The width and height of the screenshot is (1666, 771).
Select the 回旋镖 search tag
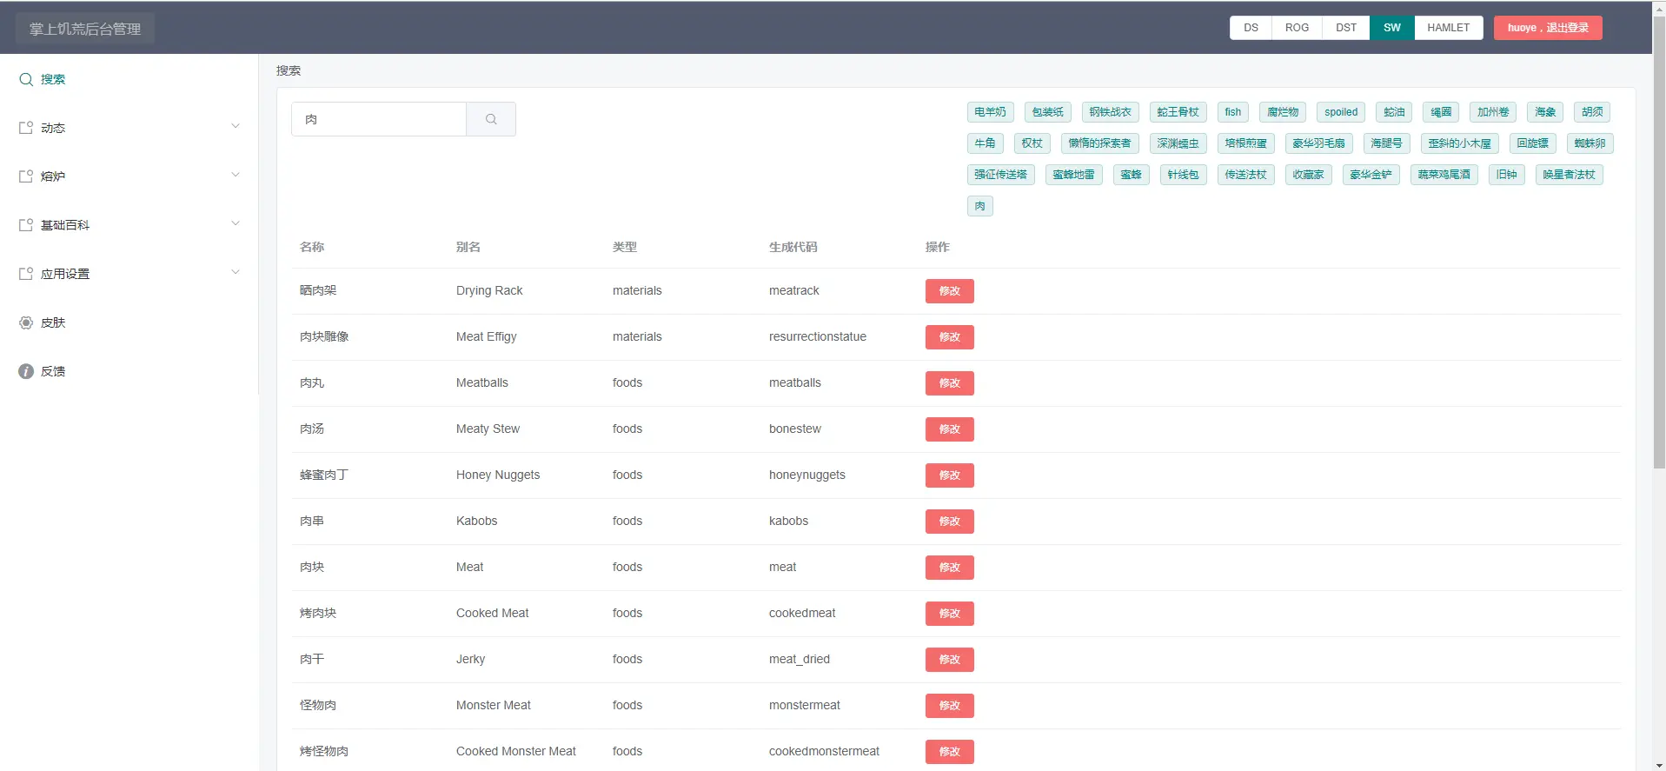point(1532,143)
